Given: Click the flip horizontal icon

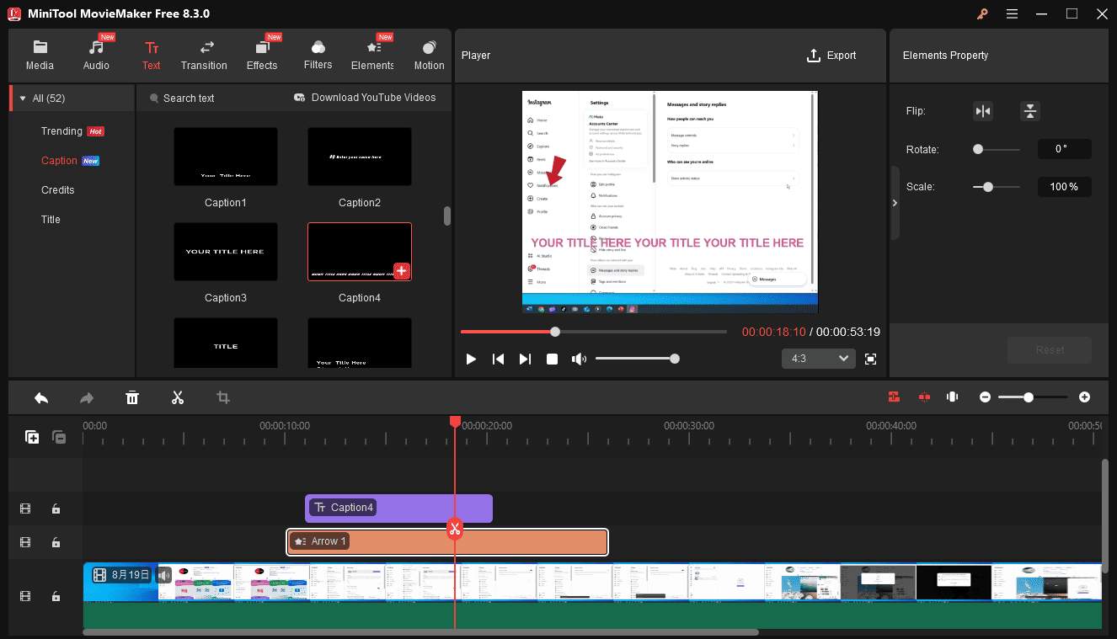Looking at the screenshot, I should pyautogui.click(x=983, y=111).
